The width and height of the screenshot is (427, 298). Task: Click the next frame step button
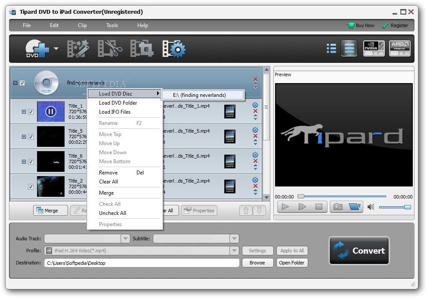click(x=302, y=207)
